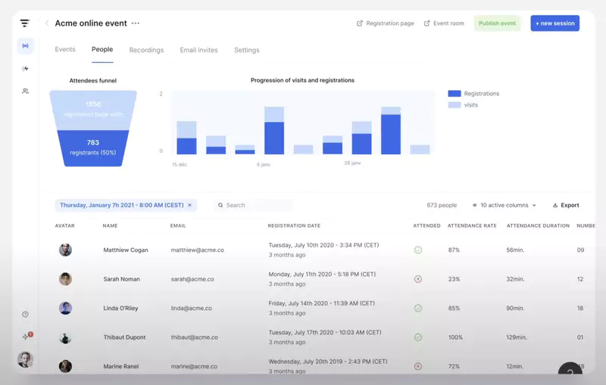
Task: Sort by REGISTRATION DATE column header
Action: click(x=294, y=225)
